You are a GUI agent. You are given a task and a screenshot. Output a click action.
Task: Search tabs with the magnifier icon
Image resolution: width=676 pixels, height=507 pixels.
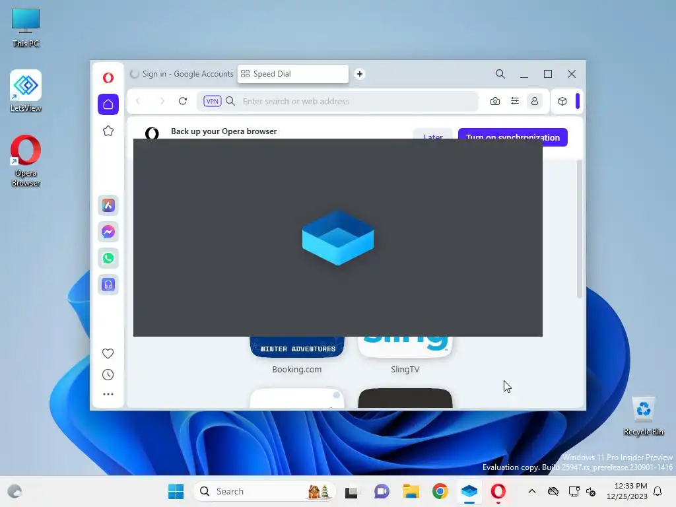pyautogui.click(x=500, y=74)
